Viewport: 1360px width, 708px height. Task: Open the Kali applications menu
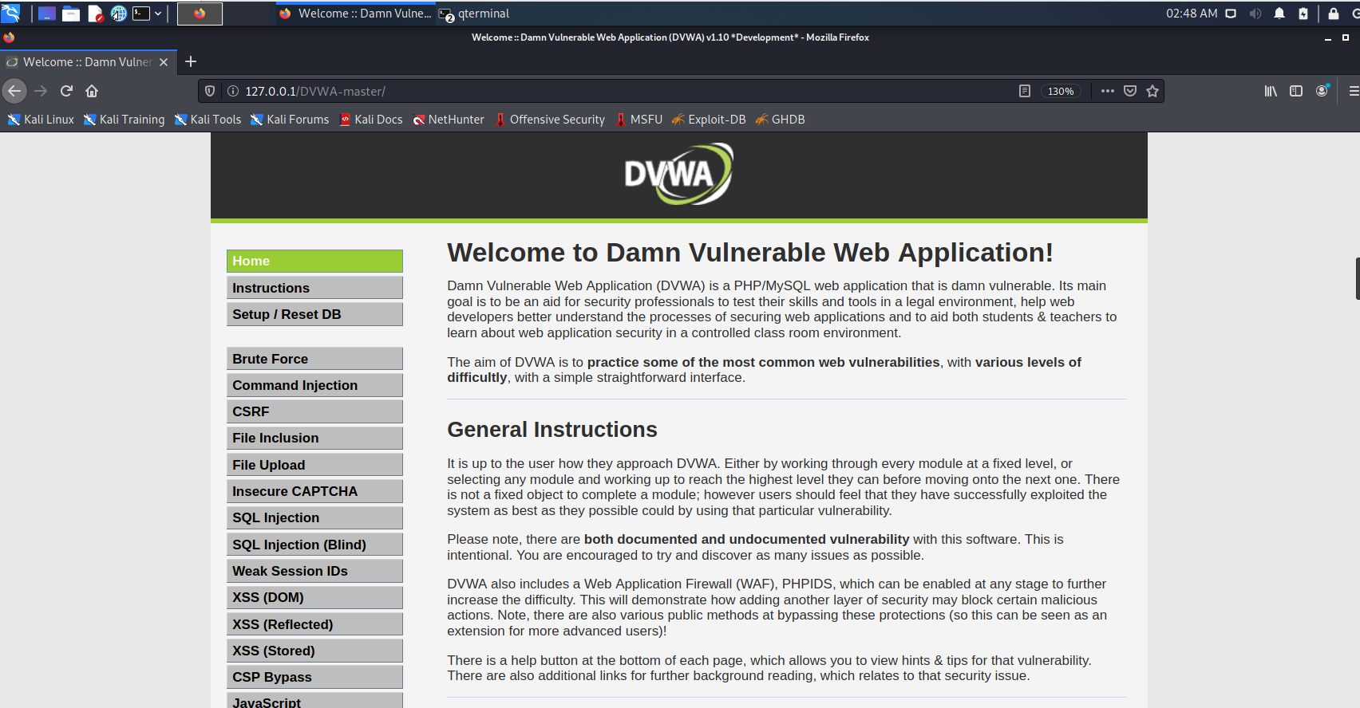point(10,13)
